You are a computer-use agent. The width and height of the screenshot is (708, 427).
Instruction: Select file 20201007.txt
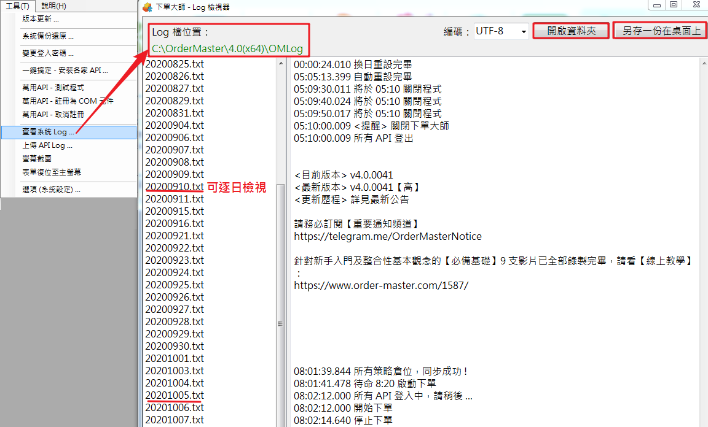175,420
